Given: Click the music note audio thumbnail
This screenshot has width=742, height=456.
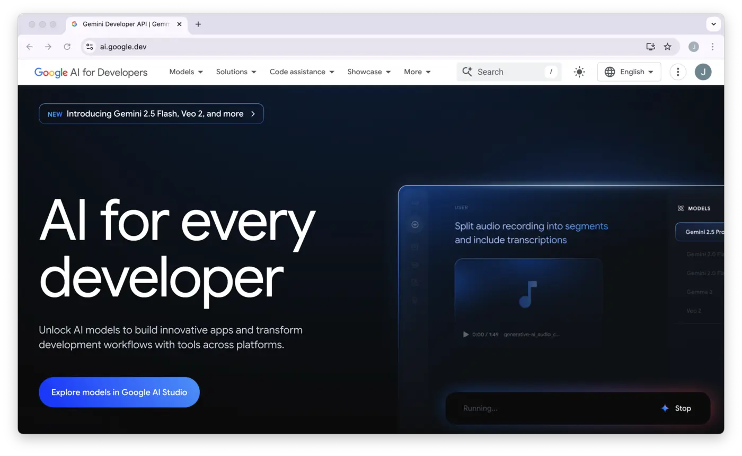Looking at the screenshot, I should [528, 294].
